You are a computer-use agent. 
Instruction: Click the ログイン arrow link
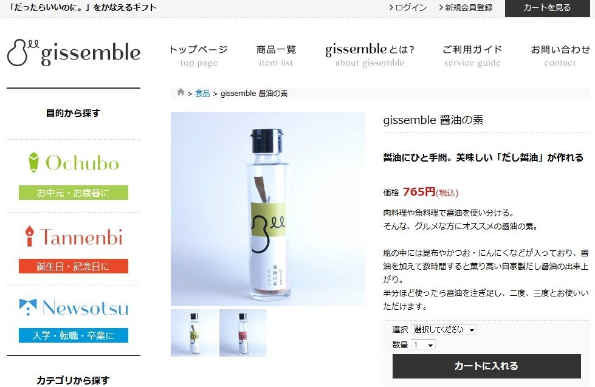[x=408, y=7]
